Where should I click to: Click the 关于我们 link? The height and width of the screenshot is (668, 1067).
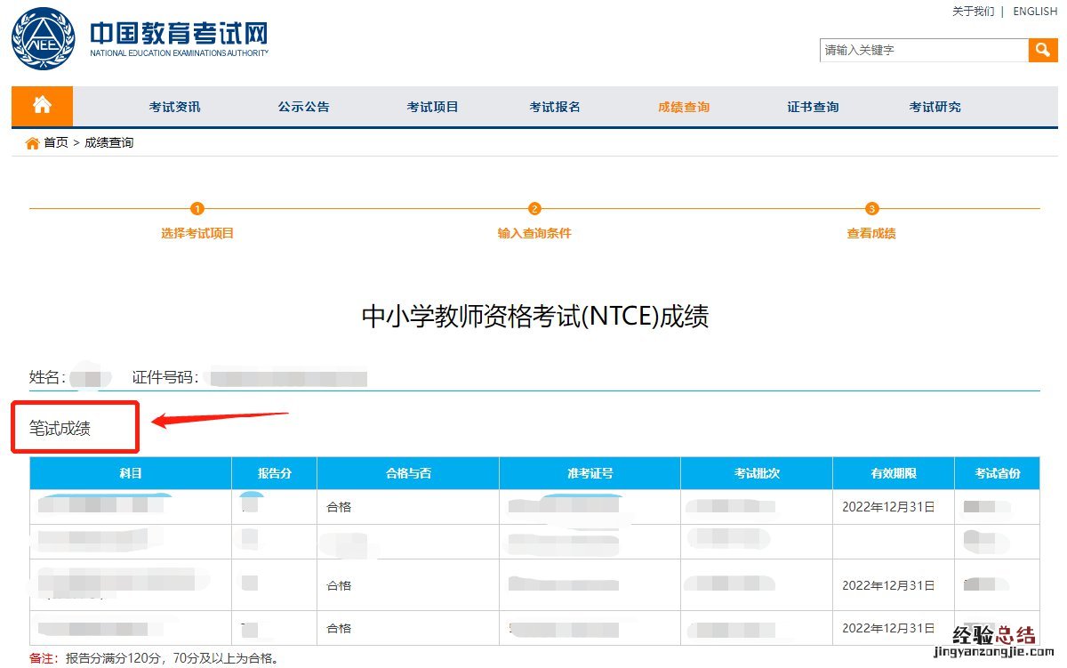(x=973, y=12)
